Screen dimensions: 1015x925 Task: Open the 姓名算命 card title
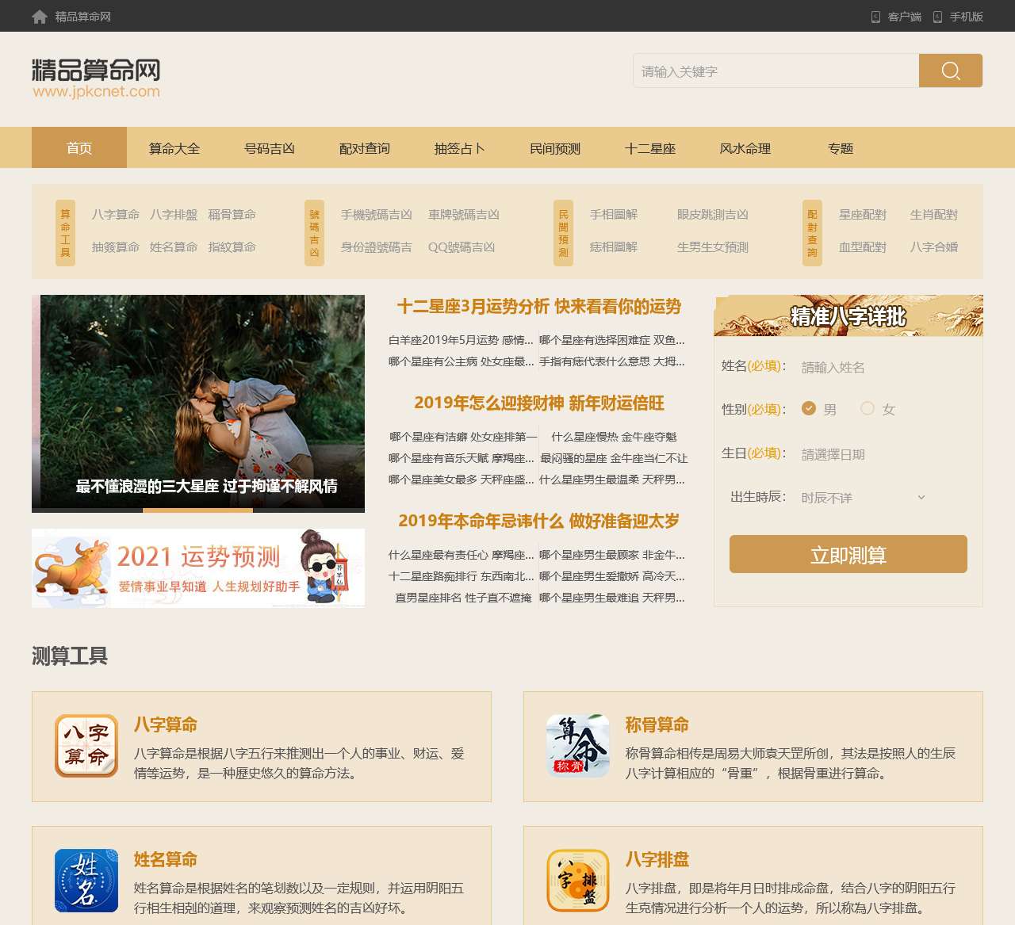166,859
